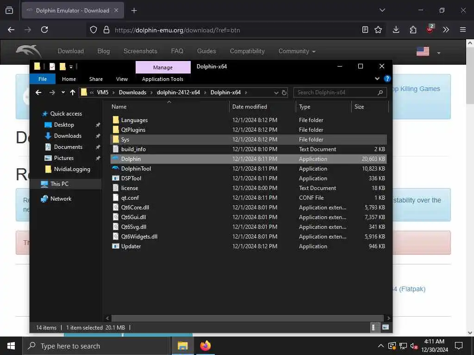This screenshot has width=474, height=355.
Task: List all Firefox tabs
Action: [x=382, y=10]
